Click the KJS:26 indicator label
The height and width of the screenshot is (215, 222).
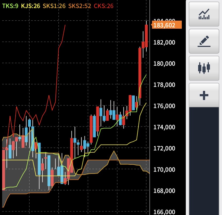[31, 6]
